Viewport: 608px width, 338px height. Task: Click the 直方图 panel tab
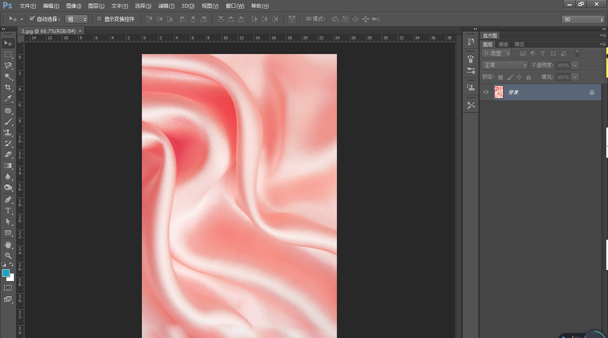(x=490, y=35)
